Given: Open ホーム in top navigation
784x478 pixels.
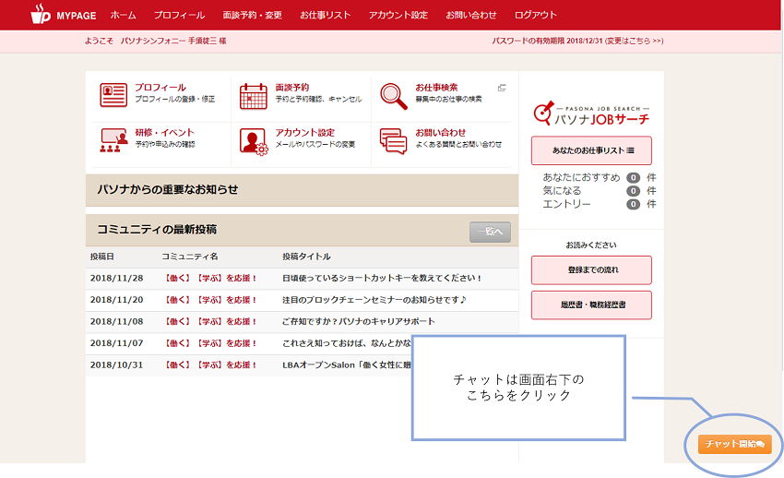Looking at the screenshot, I should [x=123, y=15].
